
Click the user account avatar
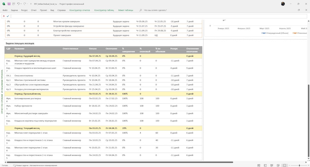pos(283,4)
